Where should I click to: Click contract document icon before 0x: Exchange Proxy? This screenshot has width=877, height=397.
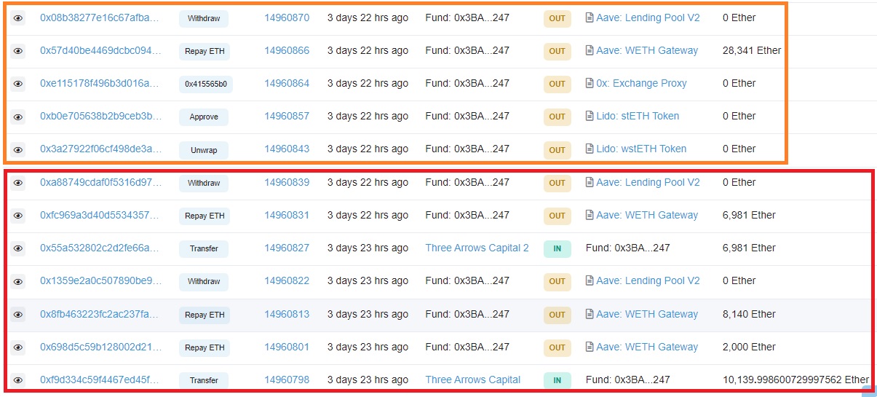[590, 83]
